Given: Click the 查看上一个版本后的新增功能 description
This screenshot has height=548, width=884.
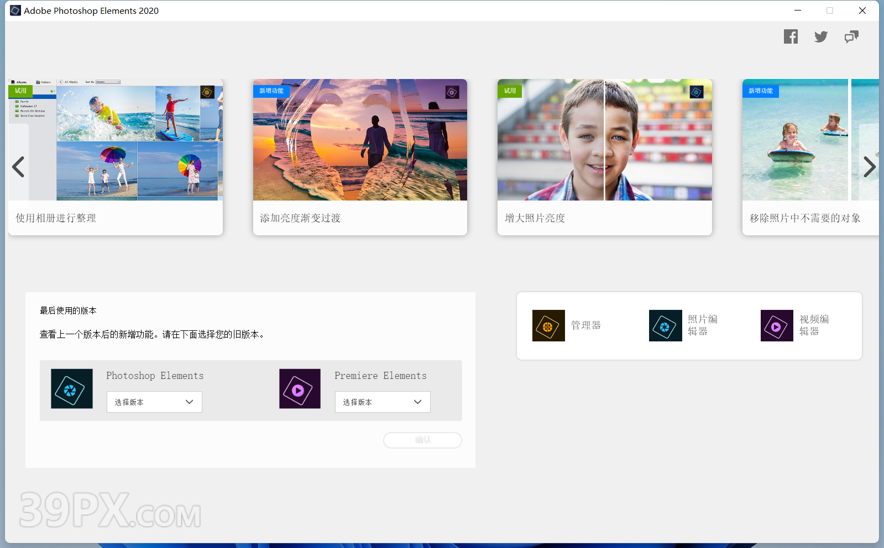Looking at the screenshot, I should tap(153, 334).
